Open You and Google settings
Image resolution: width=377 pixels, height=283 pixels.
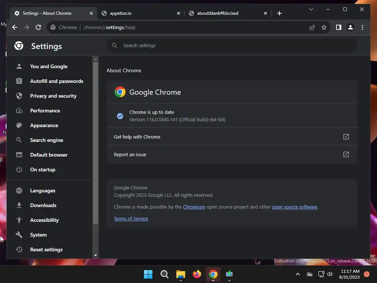[49, 66]
